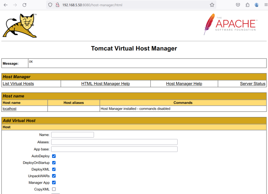268x194 pixels.
Task: Open List Virtual Hosts link
Action: pos(18,84)
